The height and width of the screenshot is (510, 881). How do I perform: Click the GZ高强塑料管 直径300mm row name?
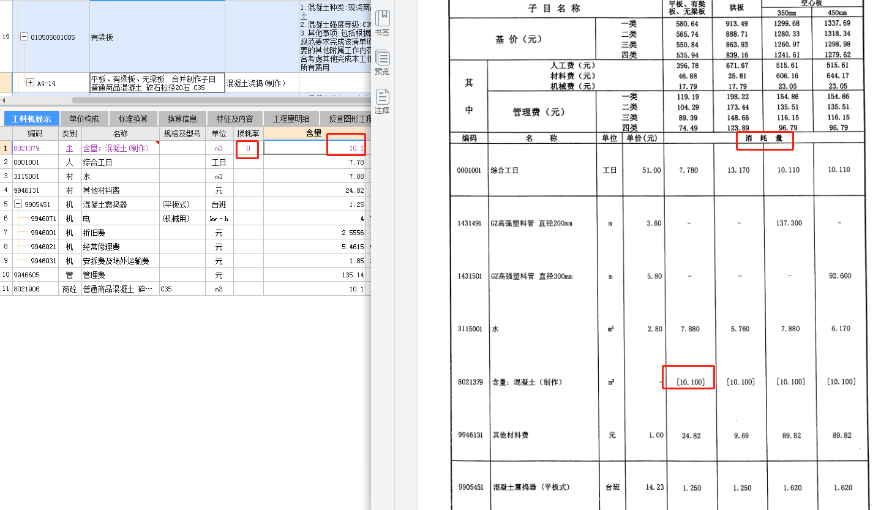tap(531, 276)
